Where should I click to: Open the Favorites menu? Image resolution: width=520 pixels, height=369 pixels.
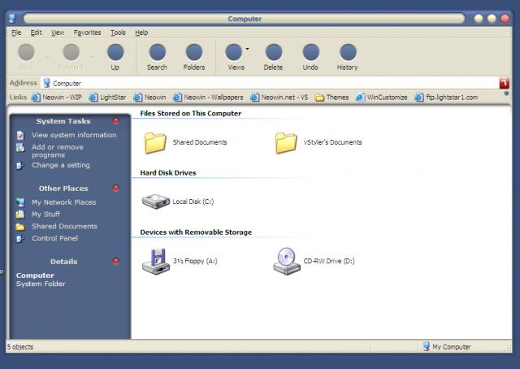[x=87, y=33]
